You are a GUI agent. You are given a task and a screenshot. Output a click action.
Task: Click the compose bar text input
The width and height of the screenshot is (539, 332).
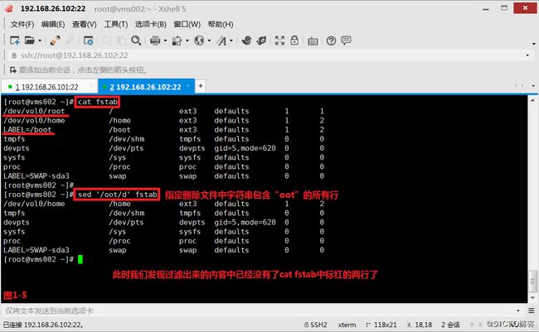pyautogui.click(x=258, y=310)
